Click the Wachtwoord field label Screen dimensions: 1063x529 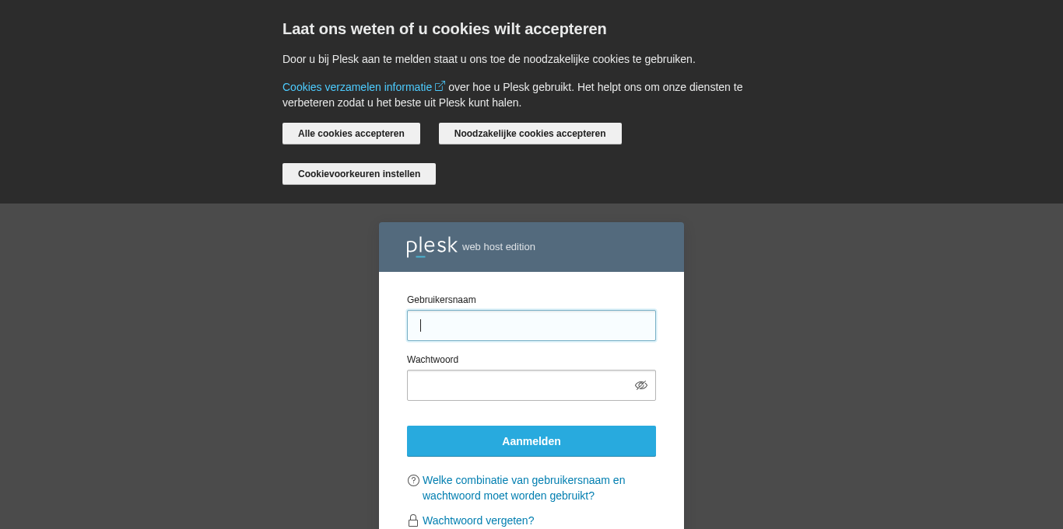433,360
